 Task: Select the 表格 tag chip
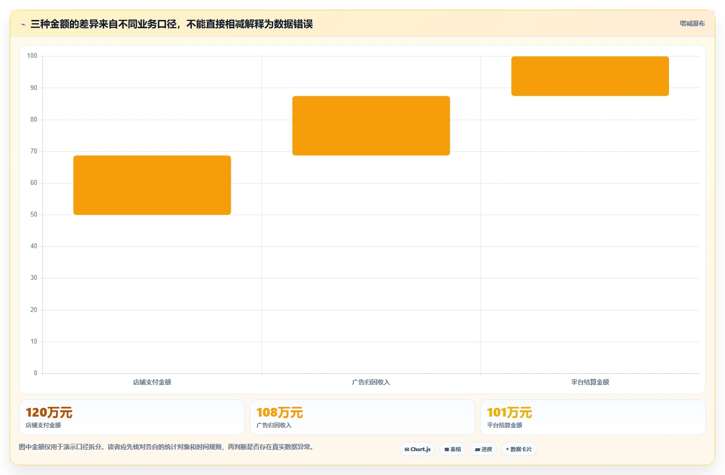point(452,449)
